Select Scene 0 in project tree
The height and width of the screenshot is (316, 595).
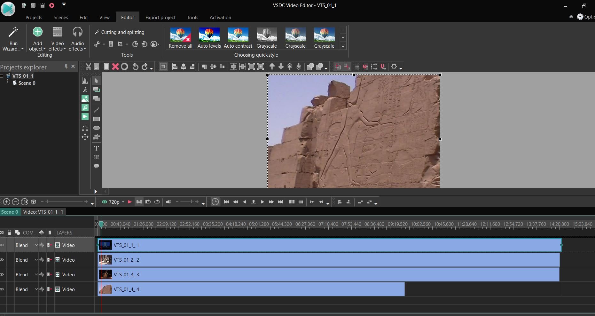pyautogui.click(x=27, y=83)
